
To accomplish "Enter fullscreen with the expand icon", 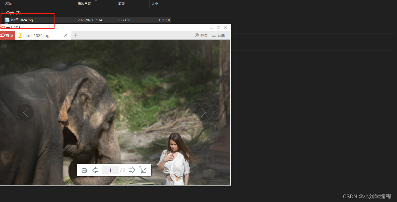I will click(143, 170).
